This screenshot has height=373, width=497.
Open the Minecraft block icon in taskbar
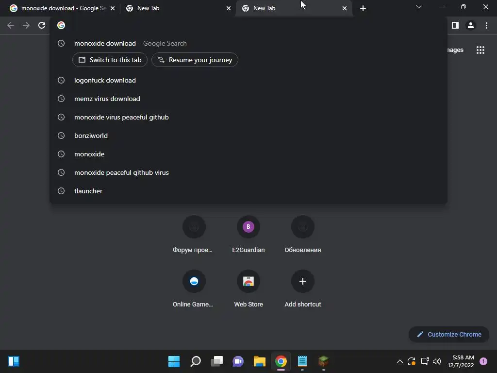[324, 361]
